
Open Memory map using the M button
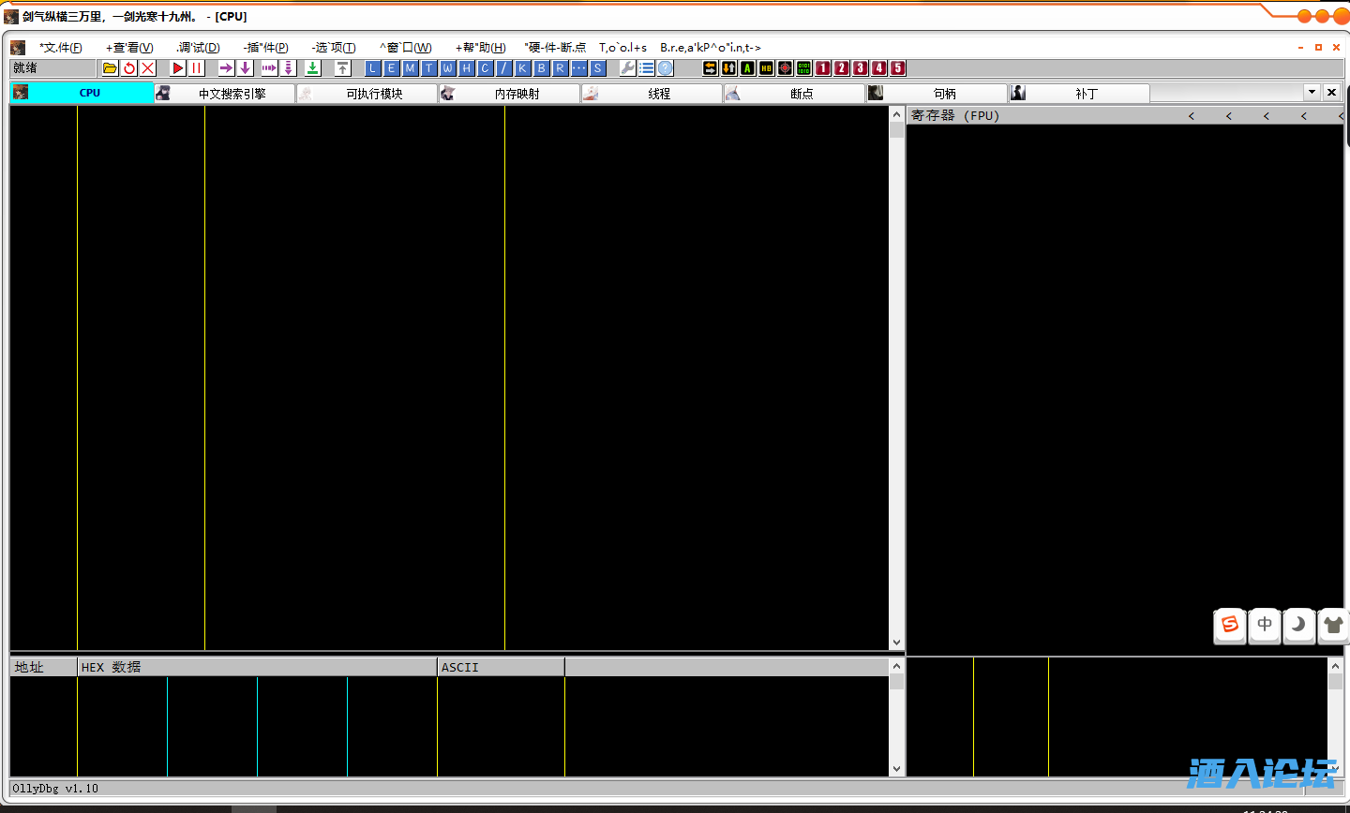[410, 68]
